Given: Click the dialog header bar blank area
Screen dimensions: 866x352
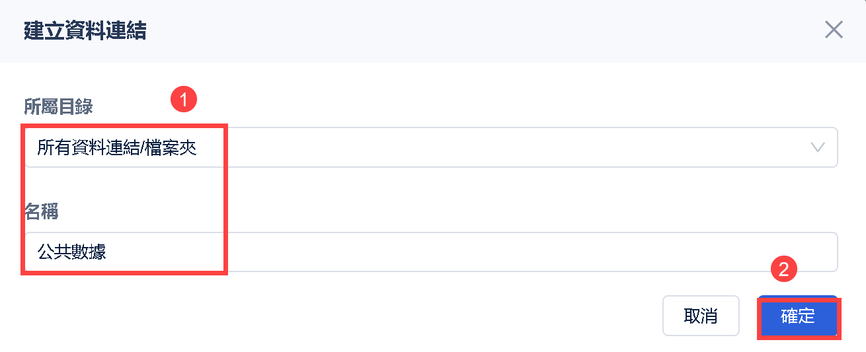Looking at the screenshot, I should click(463, 30).
